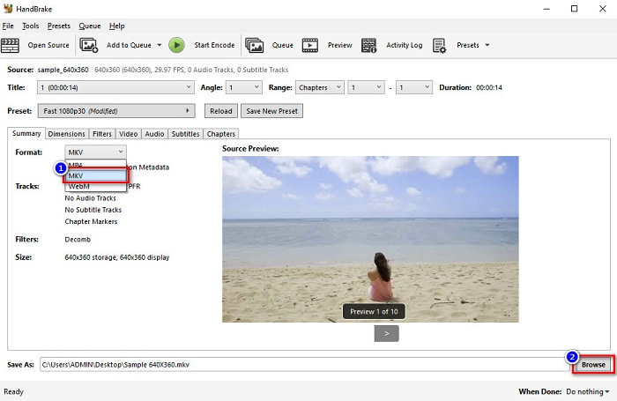Maximize the HandBrake window
Viewport: 617px width, 401px height.
574,9
